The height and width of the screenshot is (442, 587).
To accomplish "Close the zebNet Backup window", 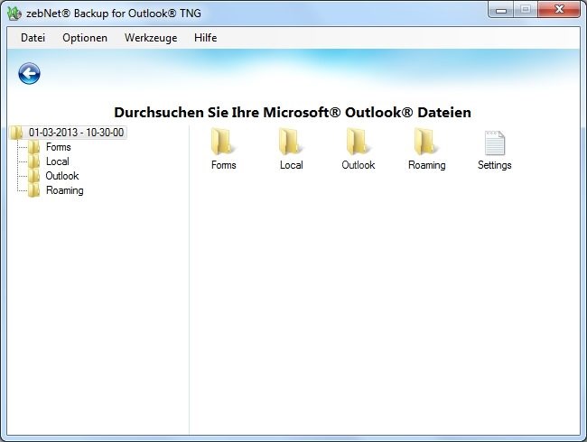I will (559, 10).
